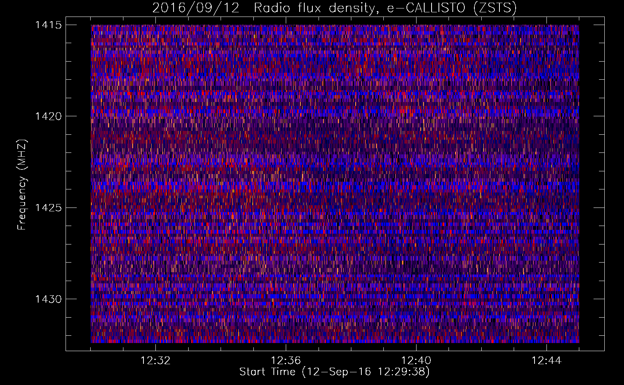624x385 pixels.
Task: Click the 'Start Time (12-Sep-16 12:29:38)' label
Action: click(x=334, y=372)
